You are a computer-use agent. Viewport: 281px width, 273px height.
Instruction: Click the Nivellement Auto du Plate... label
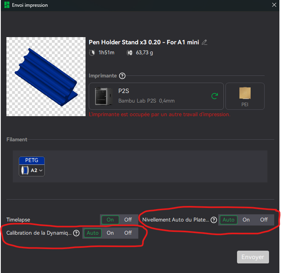175,220
